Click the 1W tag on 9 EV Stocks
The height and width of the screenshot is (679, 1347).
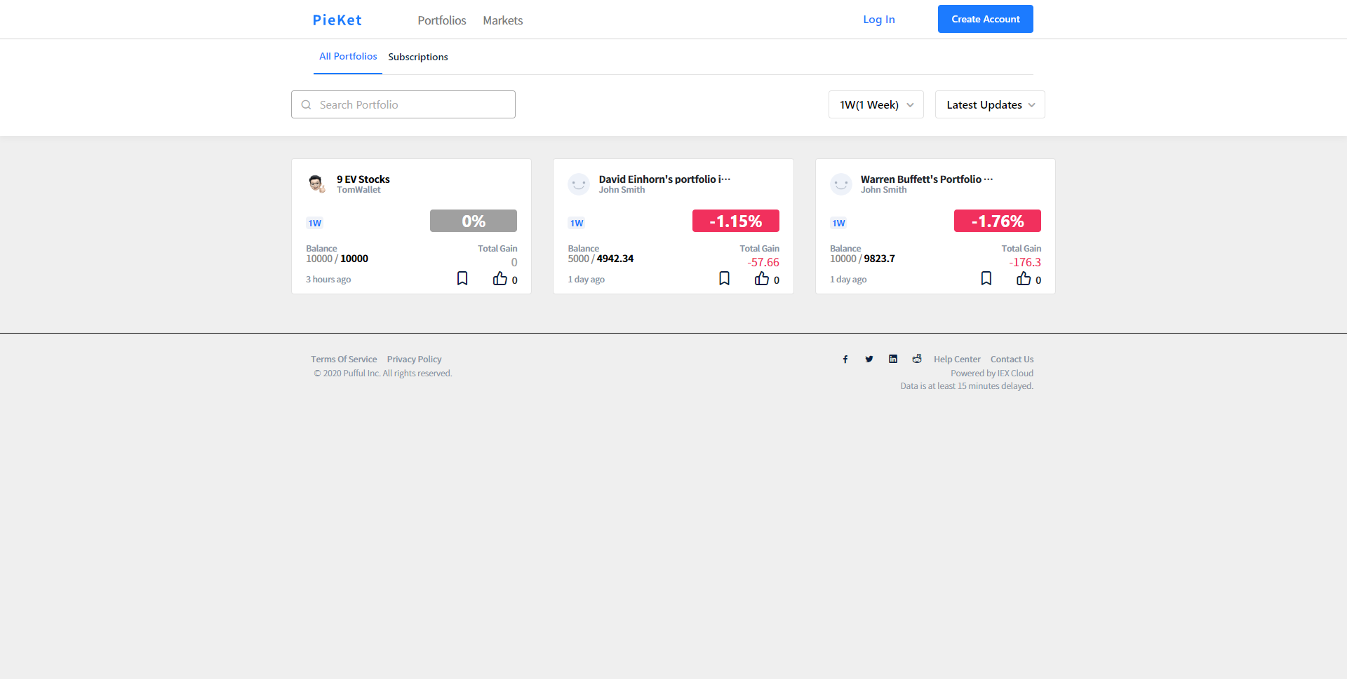click(315, 224)
